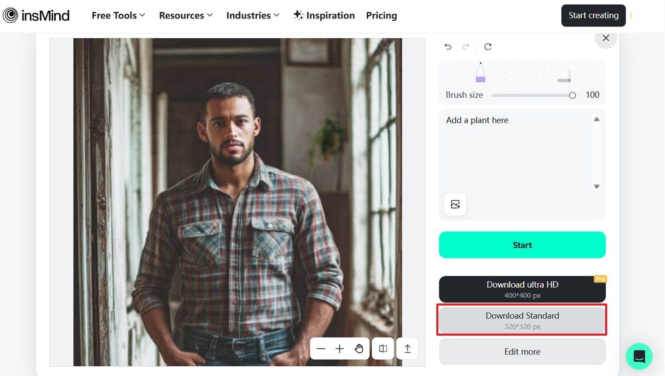Viewport: 665px width, 376px height.
Task: Expand the Industries dropdown menu
Action: pyautogui.click(x=253, y=15)
